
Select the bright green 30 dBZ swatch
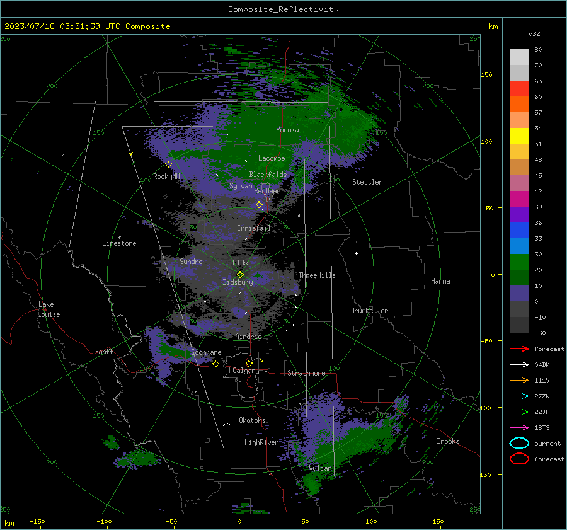pos(519,262)
